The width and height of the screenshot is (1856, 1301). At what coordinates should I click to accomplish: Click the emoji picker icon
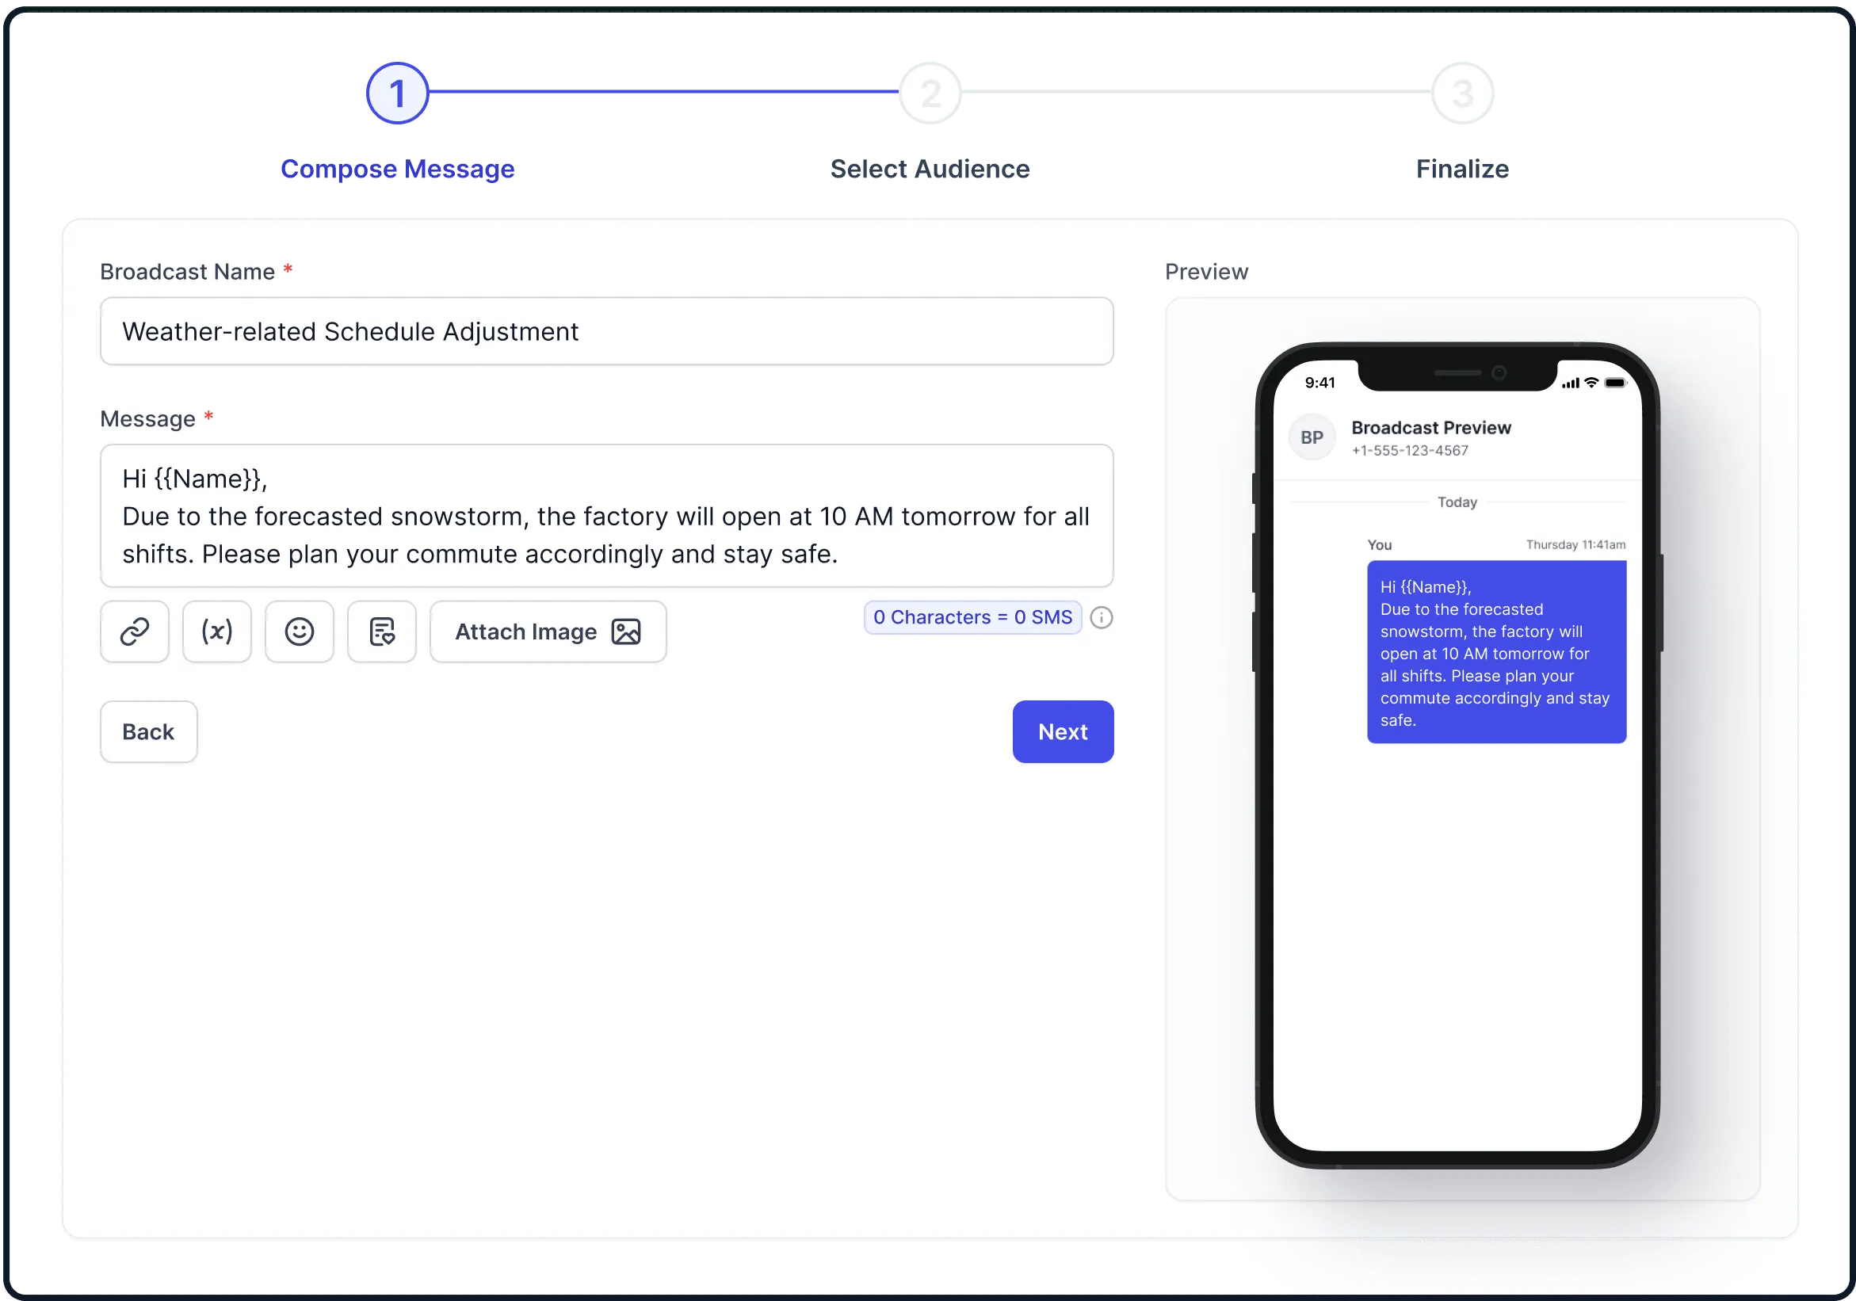pos(300,630)
